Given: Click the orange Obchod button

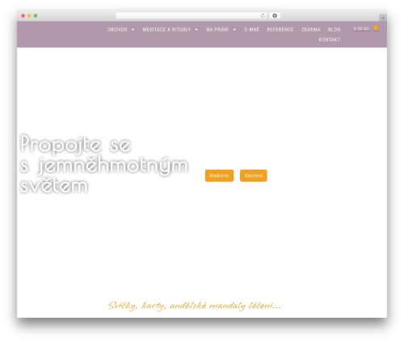Looking at the screenshot, I should 254,175.
